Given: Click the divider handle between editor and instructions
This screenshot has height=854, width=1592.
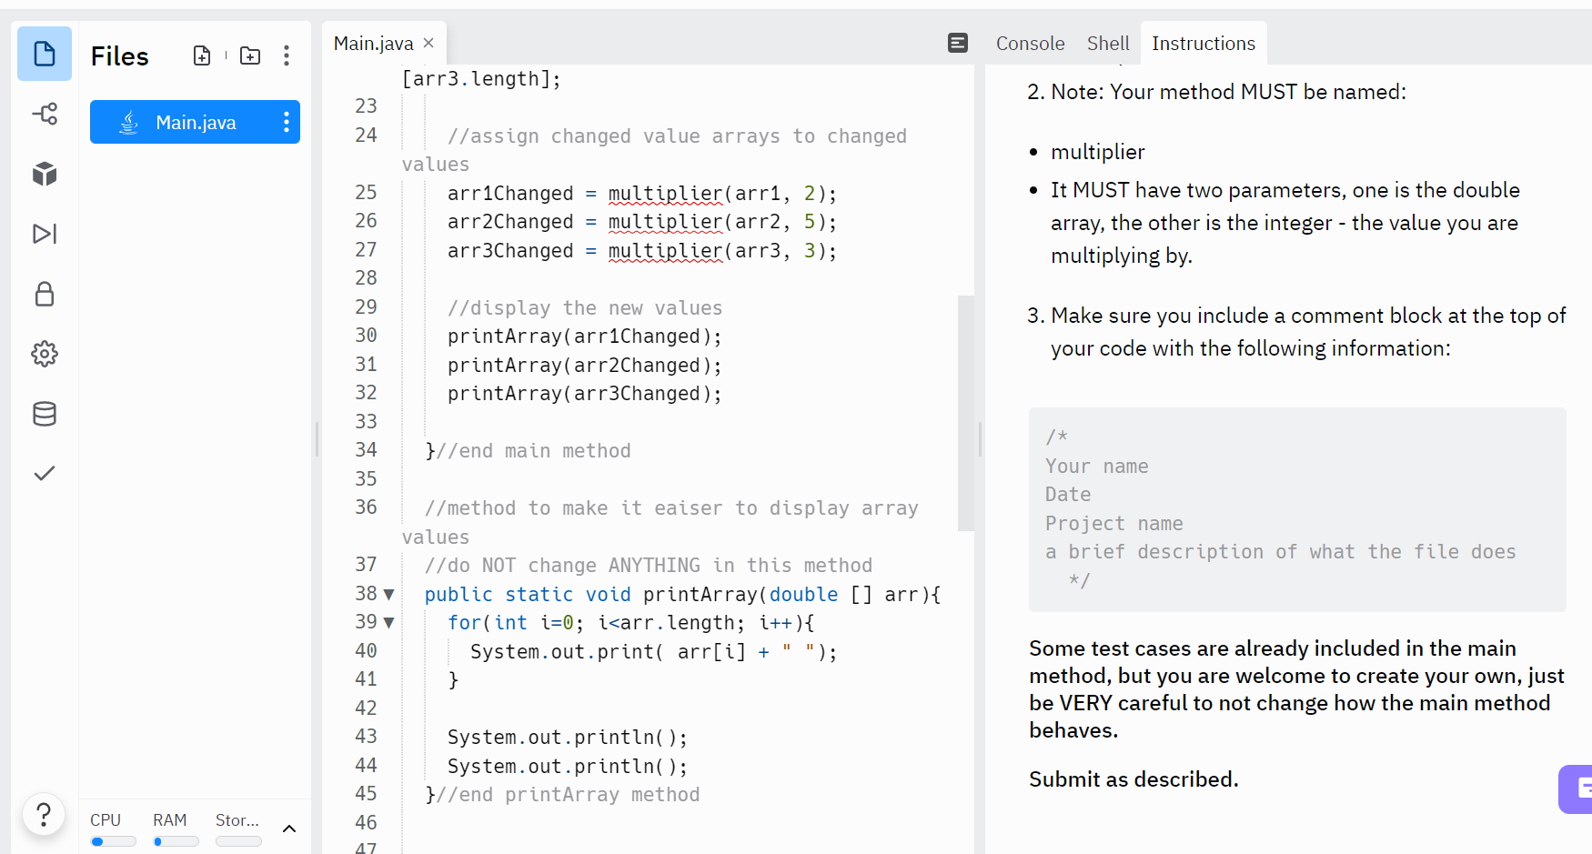Looking at the screenshot, I should [x=980, y=438].
